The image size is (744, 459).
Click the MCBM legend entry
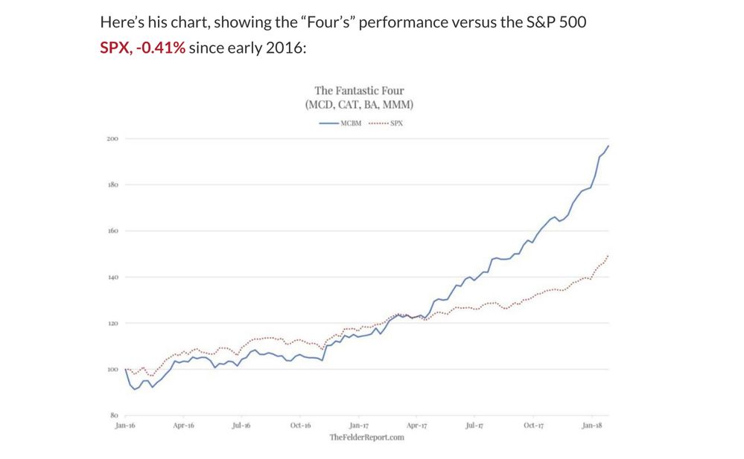click(351, 123)
